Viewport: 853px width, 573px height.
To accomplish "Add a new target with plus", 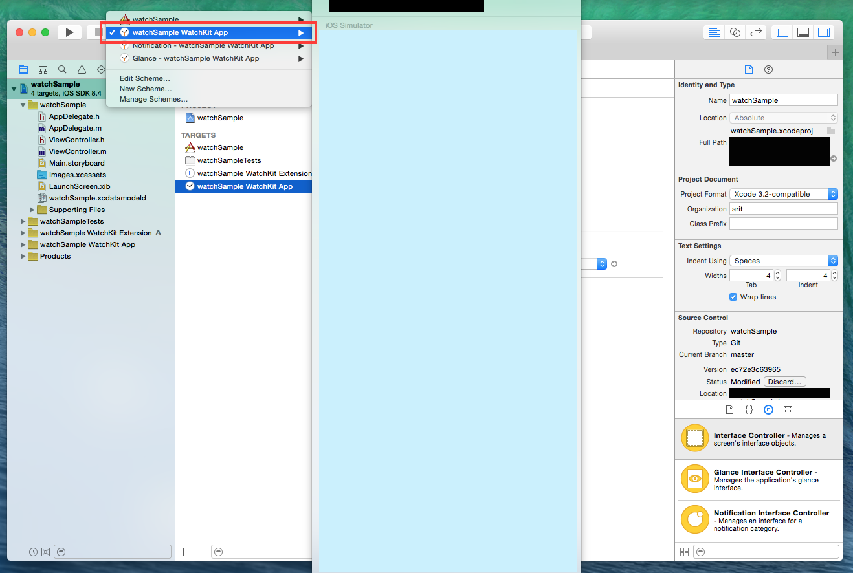I will click(183, 552).
